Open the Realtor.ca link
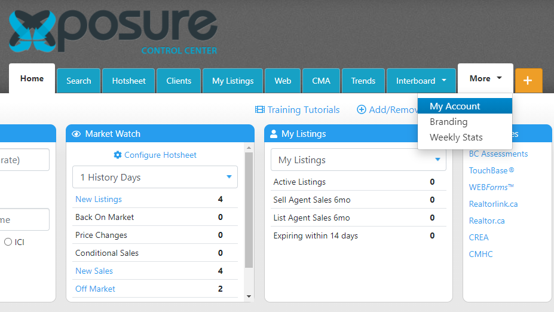 point(486,221)
